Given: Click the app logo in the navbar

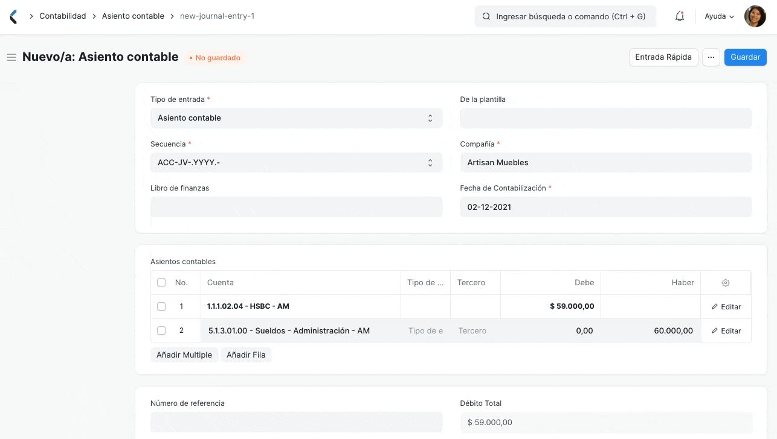Looking at the screenshot, I should click(x=13, y=16).
